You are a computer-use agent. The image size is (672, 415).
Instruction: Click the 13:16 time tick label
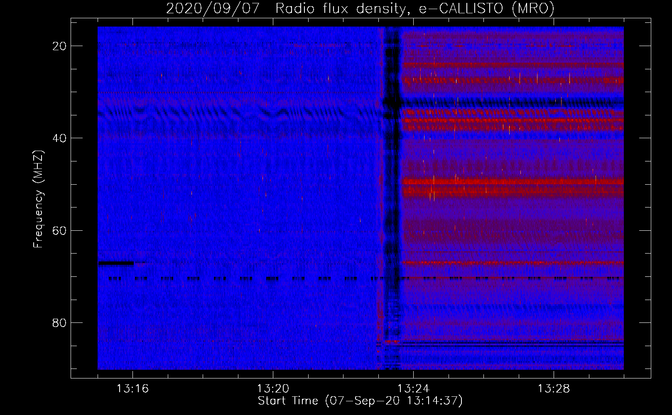(x=132, y=389)
